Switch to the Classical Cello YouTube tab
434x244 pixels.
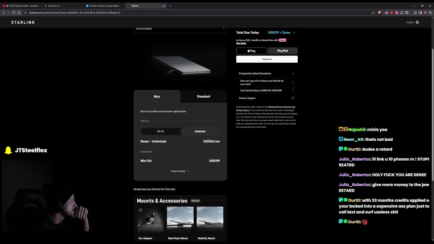pos(21,6)
